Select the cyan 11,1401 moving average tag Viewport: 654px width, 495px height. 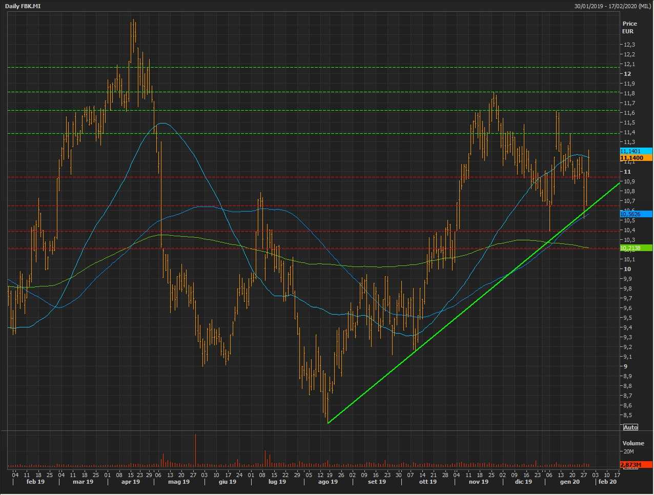point(636,151)
